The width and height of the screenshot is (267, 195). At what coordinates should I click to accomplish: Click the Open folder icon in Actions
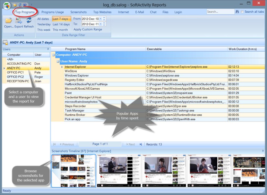coord(8,21)
